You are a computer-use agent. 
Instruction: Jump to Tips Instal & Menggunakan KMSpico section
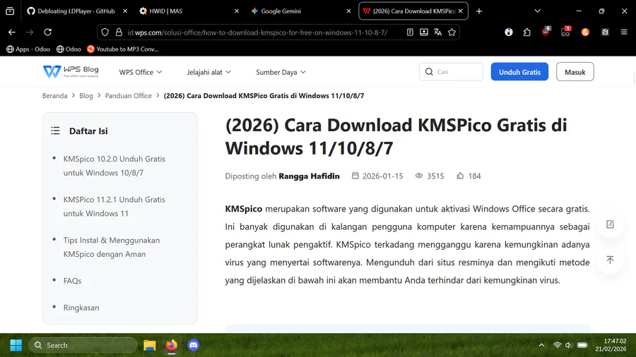coord(112,247)
